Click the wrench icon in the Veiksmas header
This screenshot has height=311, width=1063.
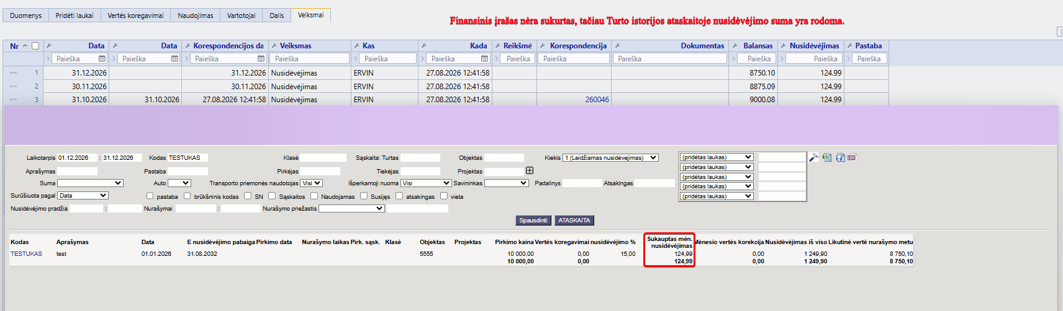274,46
